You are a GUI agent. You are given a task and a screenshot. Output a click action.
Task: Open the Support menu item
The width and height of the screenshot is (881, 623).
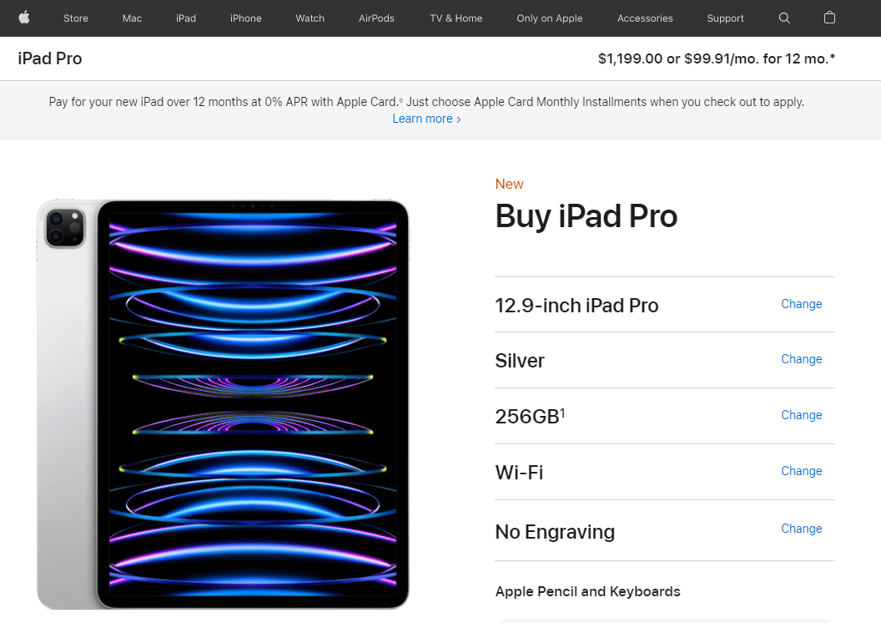tap(725, 18)
